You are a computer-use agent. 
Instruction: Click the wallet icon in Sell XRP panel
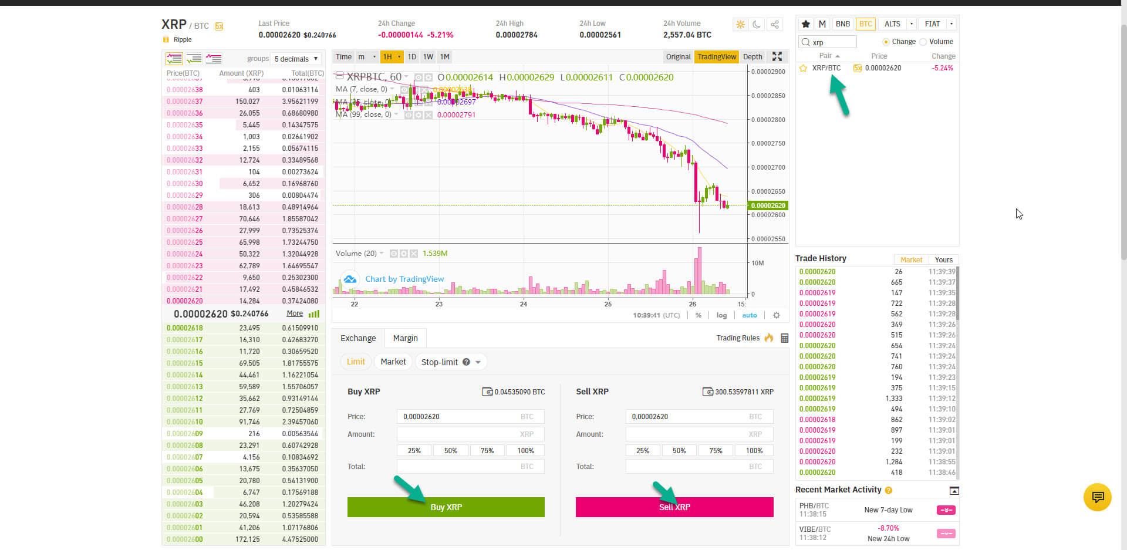click(x=708, y=392)
